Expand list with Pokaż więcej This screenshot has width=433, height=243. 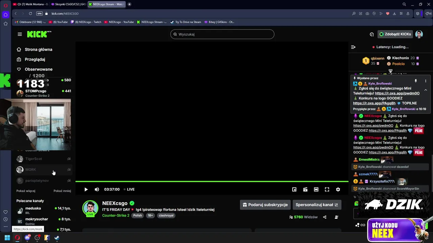point(26,191)
